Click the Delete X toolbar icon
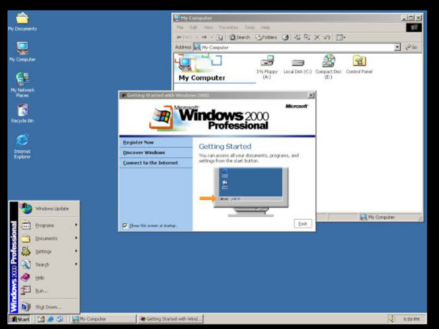 click(317, 37)
